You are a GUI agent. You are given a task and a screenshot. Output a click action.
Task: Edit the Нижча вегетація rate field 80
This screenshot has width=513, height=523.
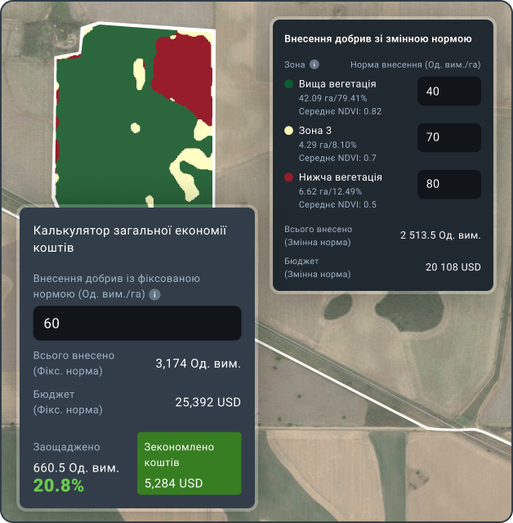449,184
